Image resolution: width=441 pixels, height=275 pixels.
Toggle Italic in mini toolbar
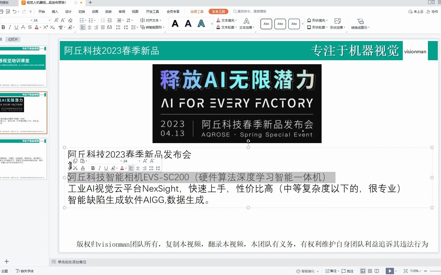click(99, 168)
